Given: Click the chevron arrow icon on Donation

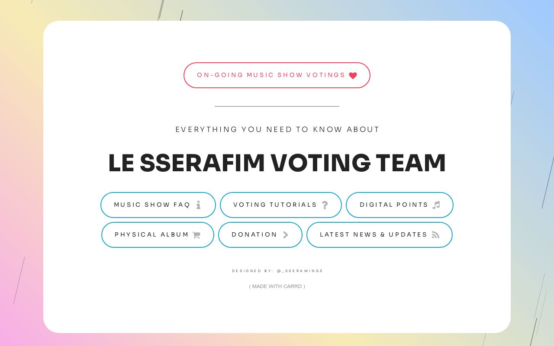Looking at the screenshot, I should (286, 235).
